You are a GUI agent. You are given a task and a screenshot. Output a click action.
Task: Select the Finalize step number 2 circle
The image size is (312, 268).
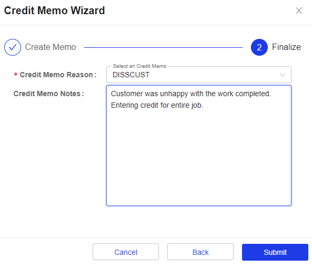[x=259, y=47]
